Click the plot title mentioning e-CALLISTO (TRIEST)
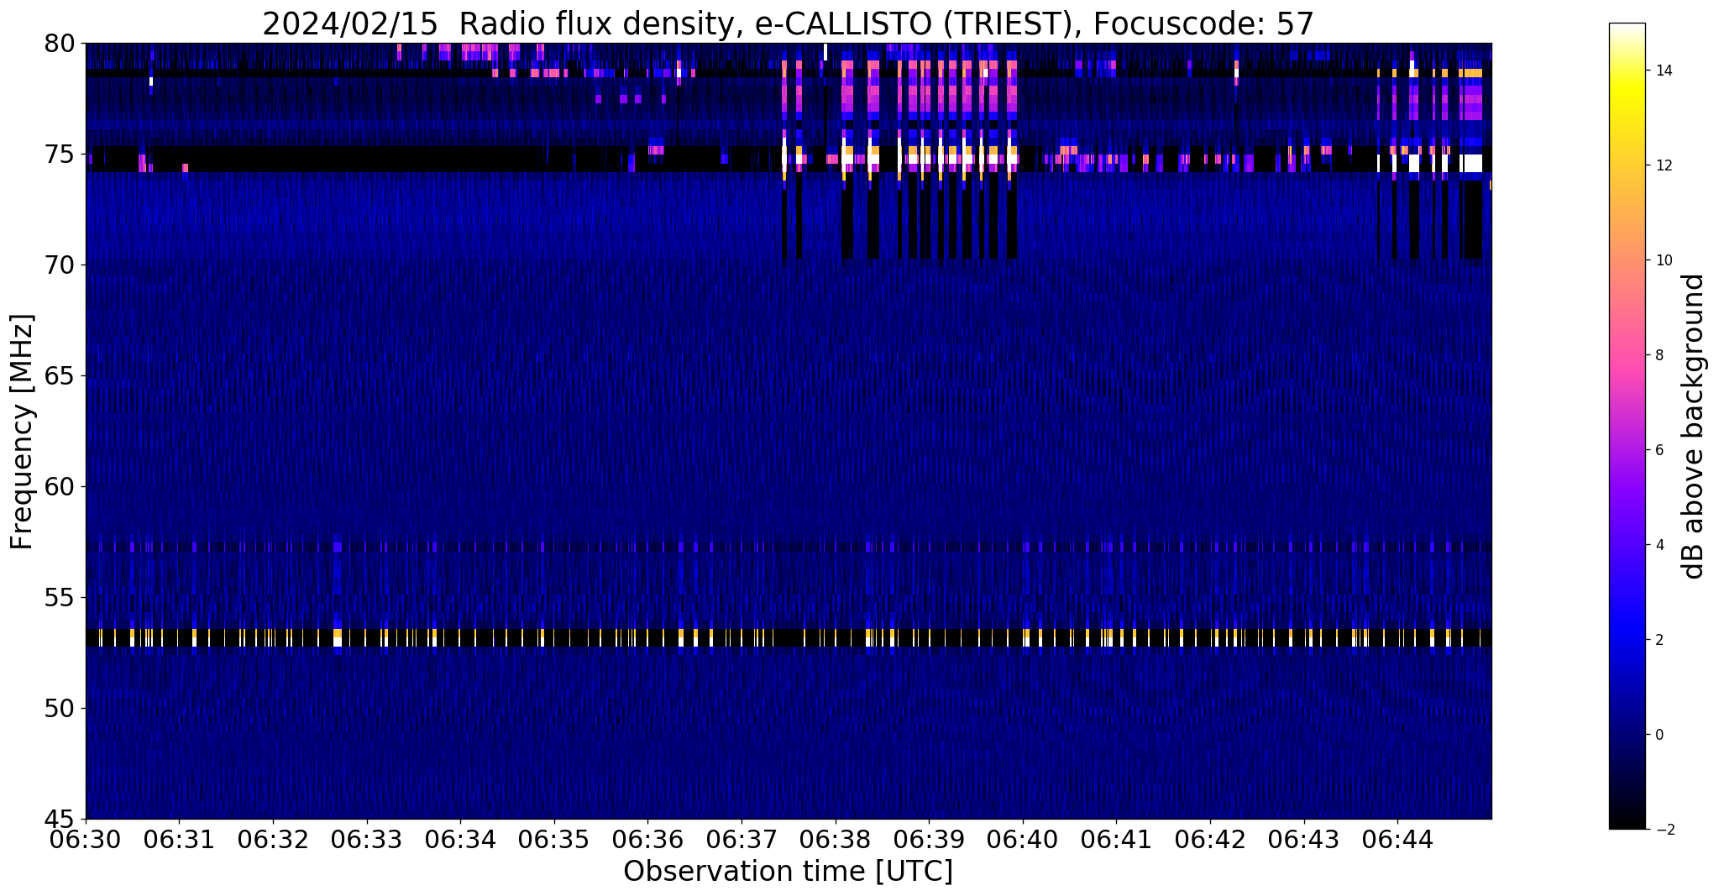1719x896 pixels. click(x=788, y=24)
